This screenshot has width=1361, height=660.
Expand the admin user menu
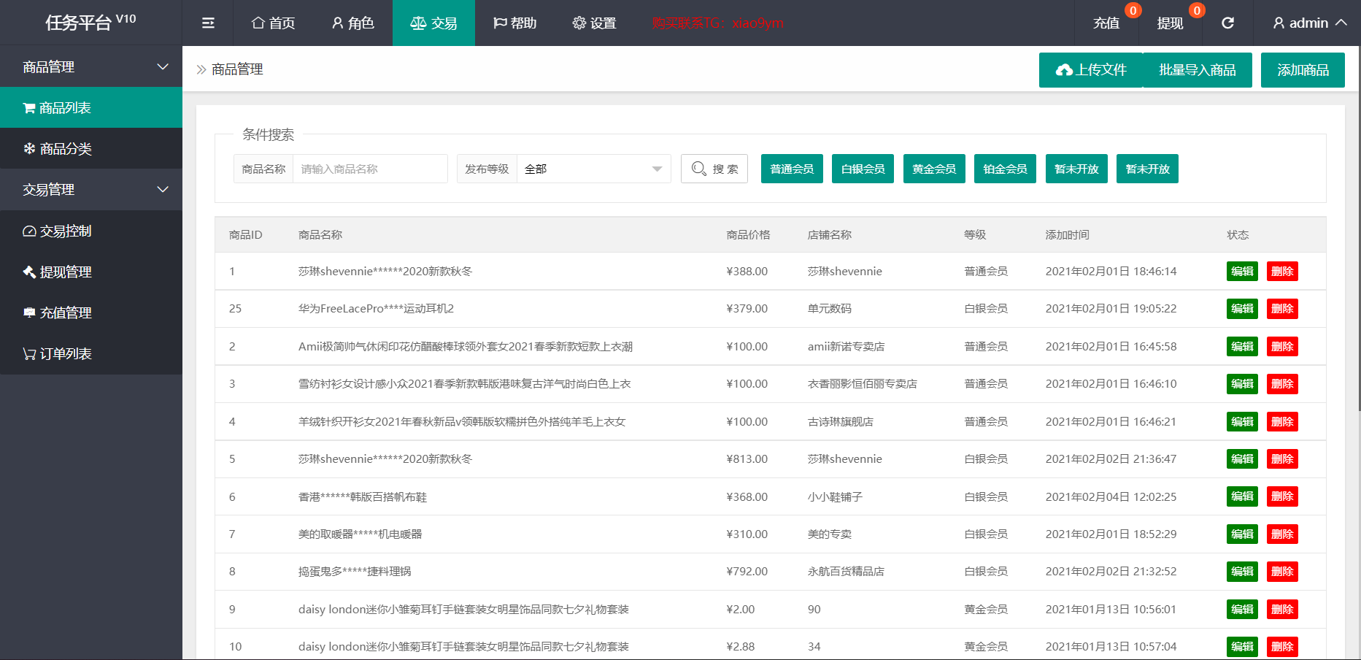coord(1309,23)
